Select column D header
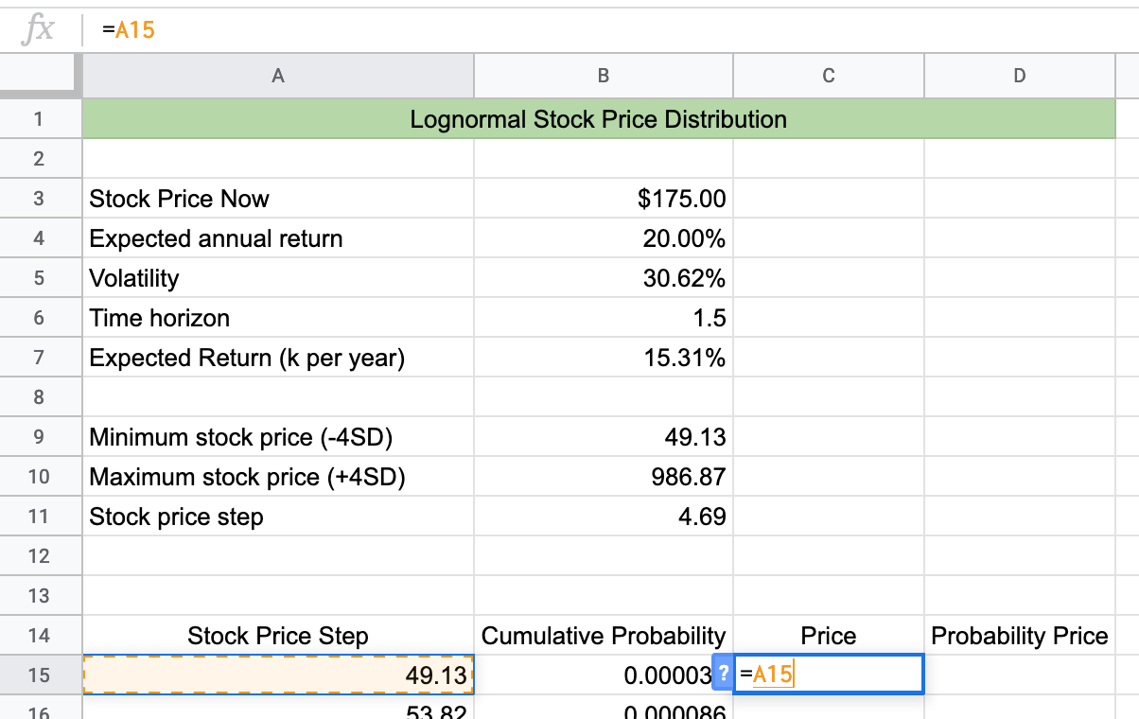Screen dimensions: 1139x719 pos(1020,76)
